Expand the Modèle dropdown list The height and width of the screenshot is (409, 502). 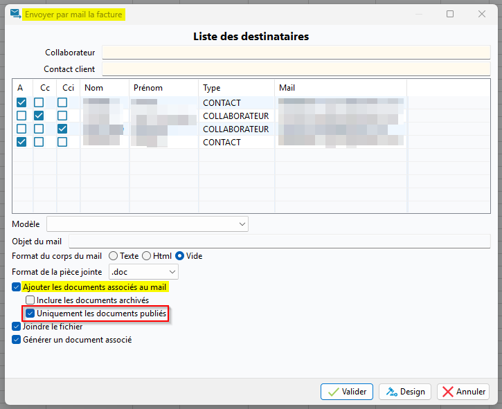tap(242, 224)
